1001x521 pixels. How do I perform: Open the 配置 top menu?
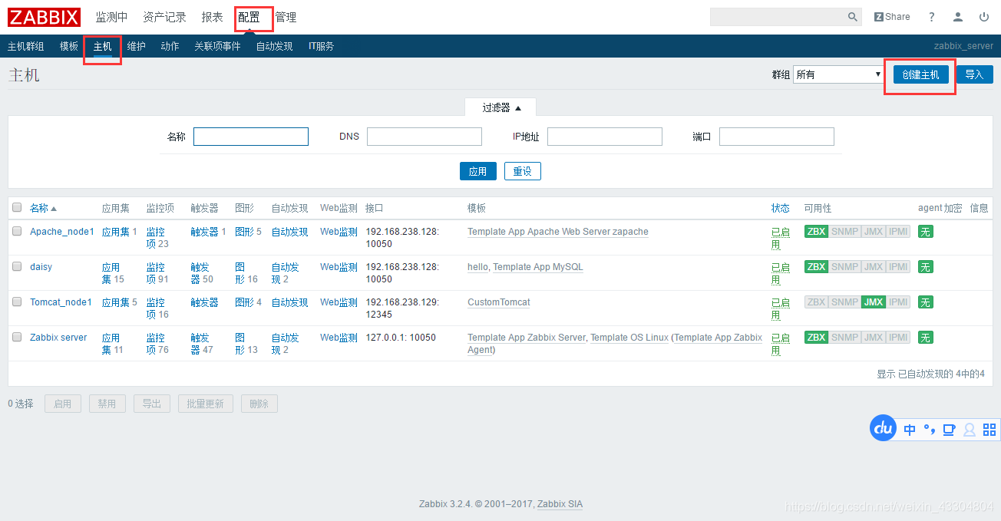point(249,17)
